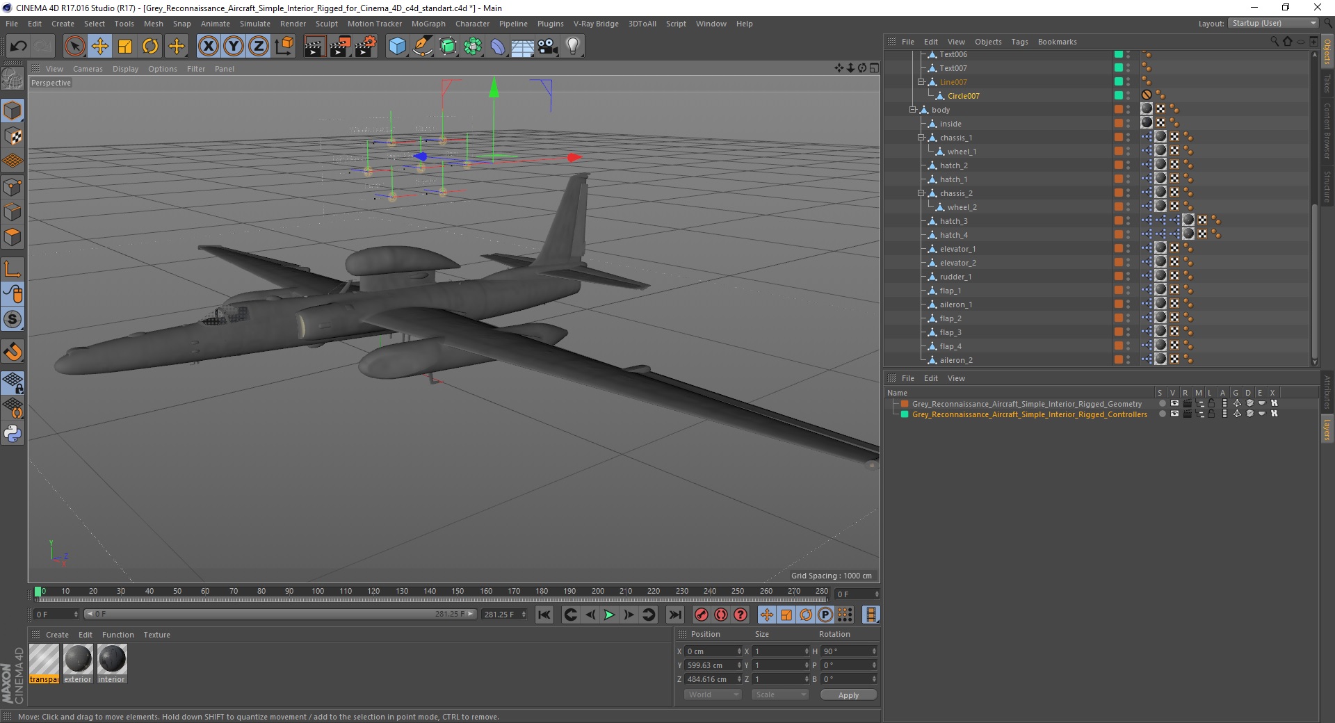Add a Camera object

click(548, 47)
